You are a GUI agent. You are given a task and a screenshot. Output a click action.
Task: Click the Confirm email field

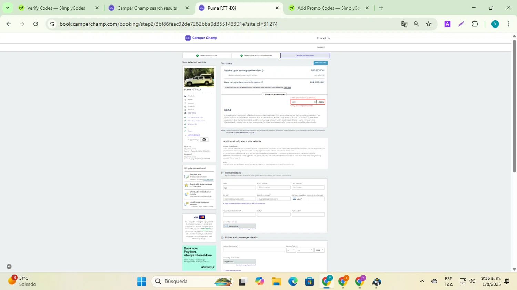[274, 199]
